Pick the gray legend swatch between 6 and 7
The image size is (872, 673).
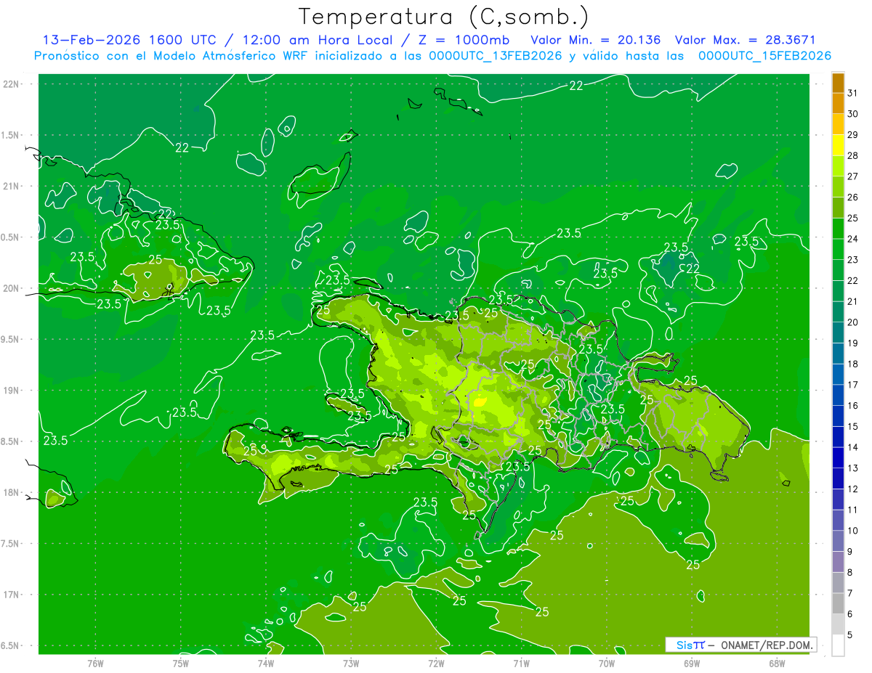click(838, 604)
